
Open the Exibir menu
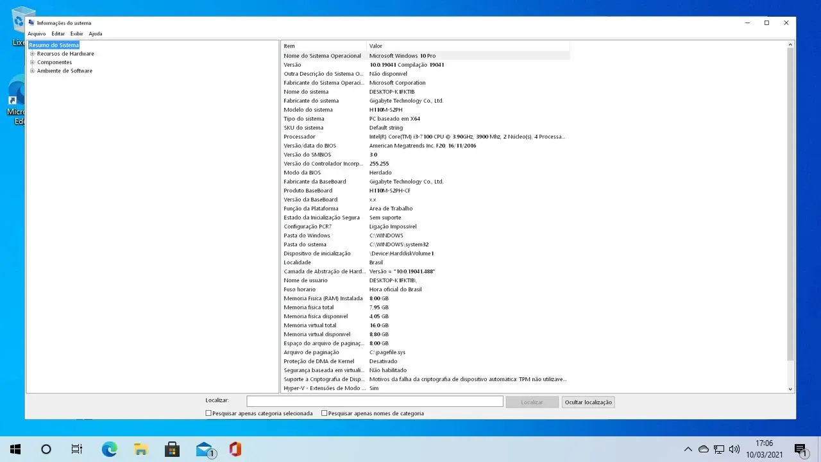77,33
